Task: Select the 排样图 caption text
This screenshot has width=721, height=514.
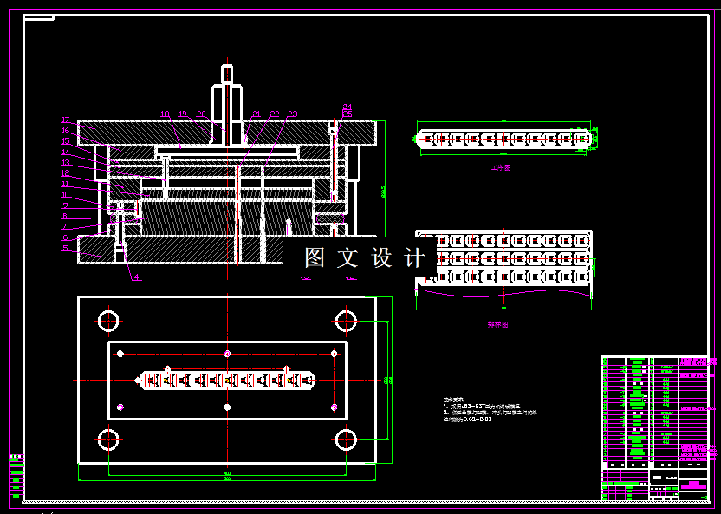Action: click(498, 324)
